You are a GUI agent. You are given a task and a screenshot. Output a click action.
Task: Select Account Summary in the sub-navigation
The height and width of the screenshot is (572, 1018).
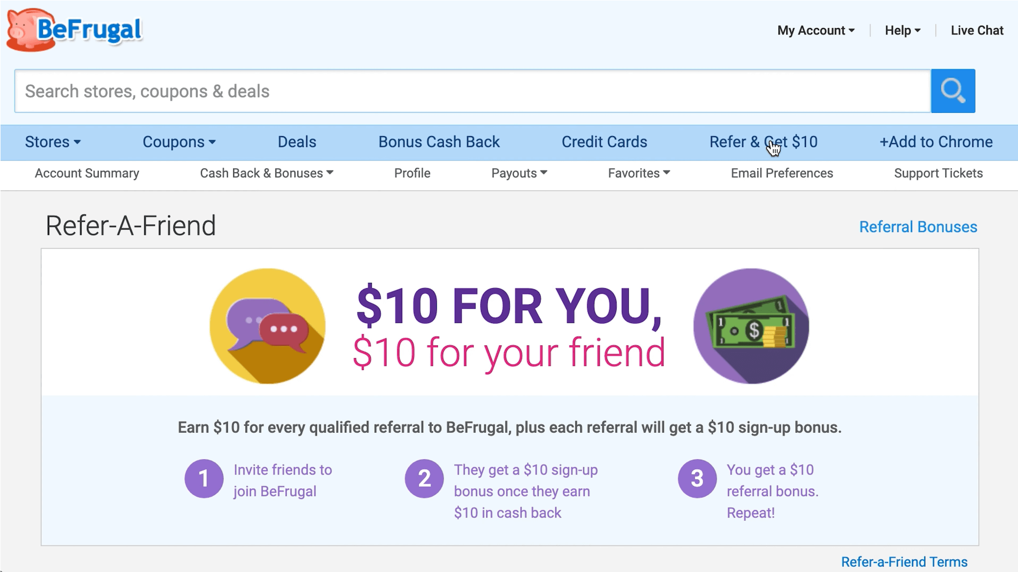click(x=87, y=173)
